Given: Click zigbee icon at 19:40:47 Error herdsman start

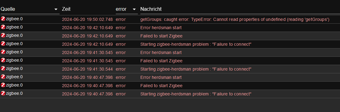Looking at the screenshot, I should [3, 77].
